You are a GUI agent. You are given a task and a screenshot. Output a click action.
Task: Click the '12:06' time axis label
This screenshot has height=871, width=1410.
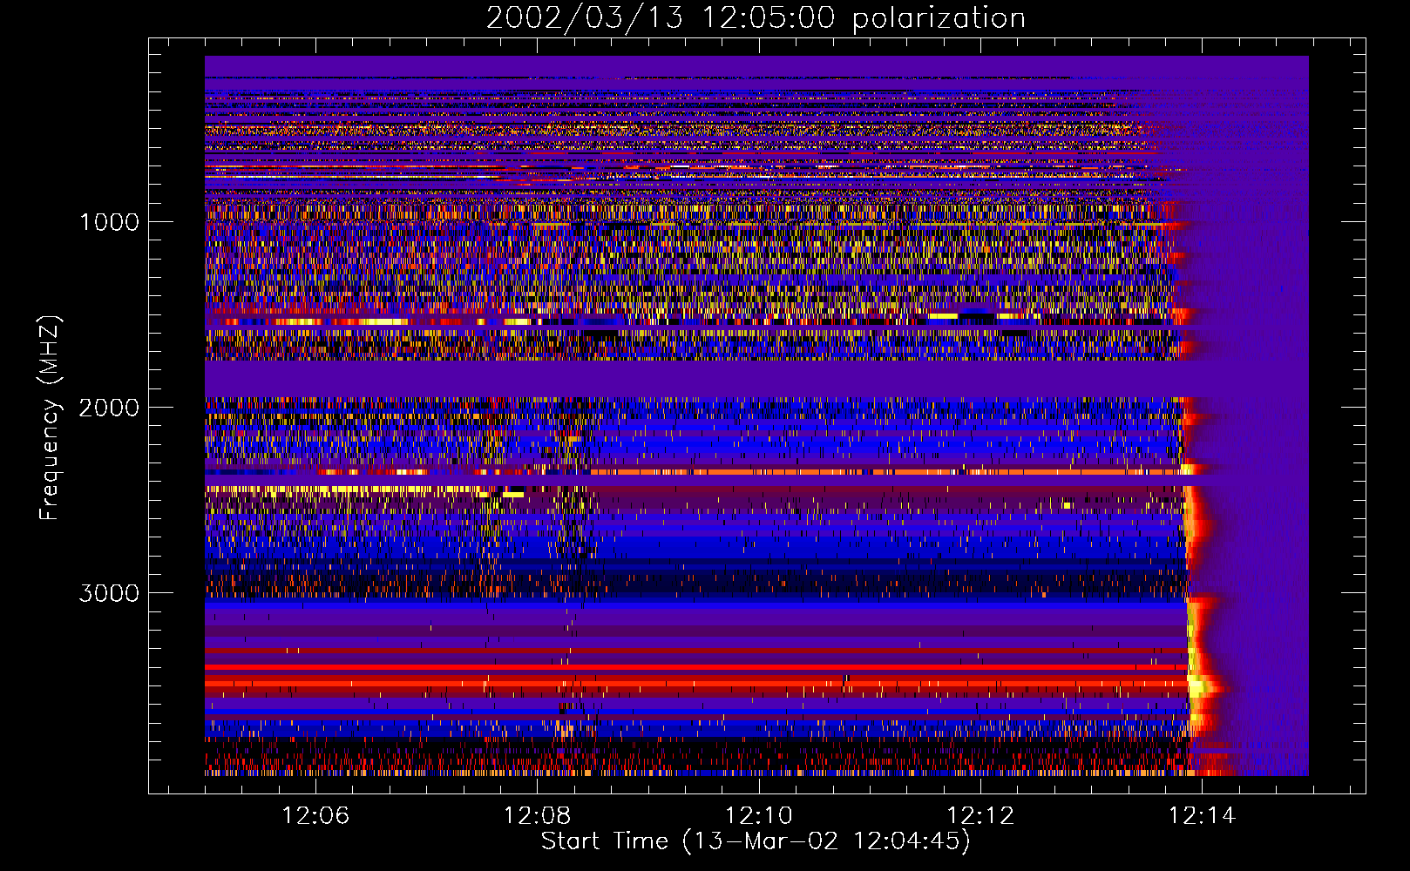(315, 815)
